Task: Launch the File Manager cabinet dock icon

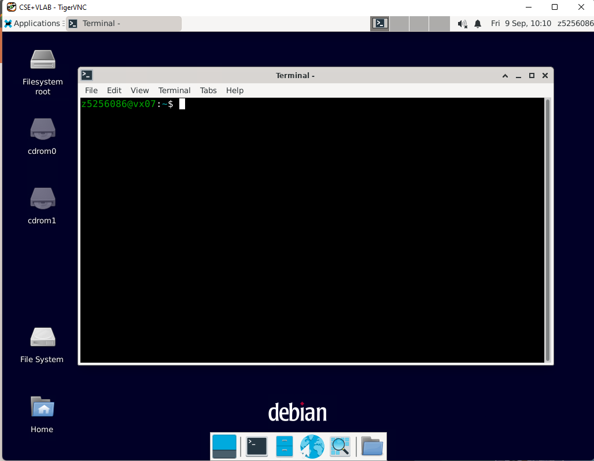Action: tap(284, 446)
